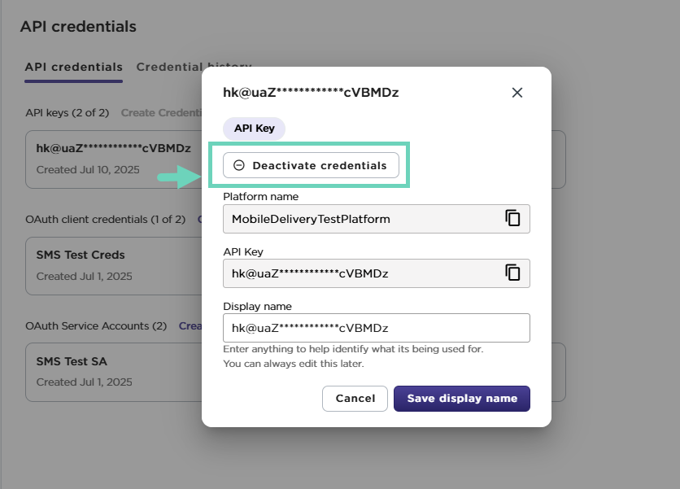Image resolution: width=680 pixels, height=489 pixels.
Task: Click the Platform name field MobileDeliveryTestPlatform
Action: [x=377, y=219]
